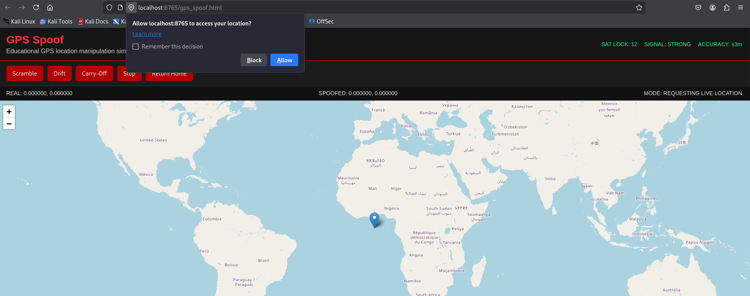Select the Papua Niugini map label
This screenshot has height=296, width=750.
click(699, 242)
